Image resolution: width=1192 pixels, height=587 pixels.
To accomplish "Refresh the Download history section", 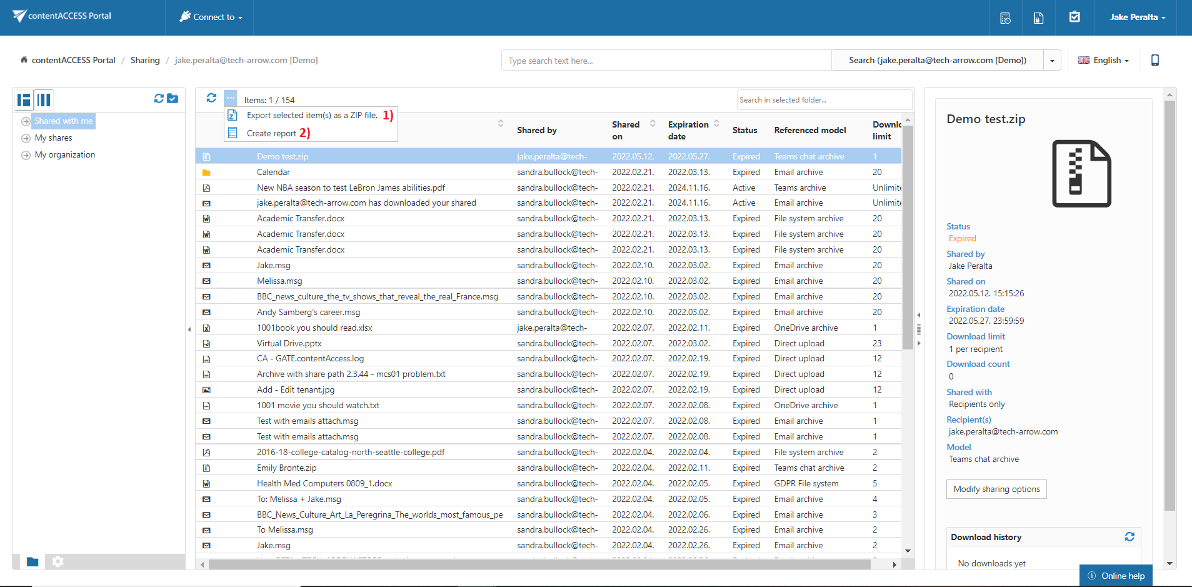I will pyautogui.click(x=1129, y=537).
